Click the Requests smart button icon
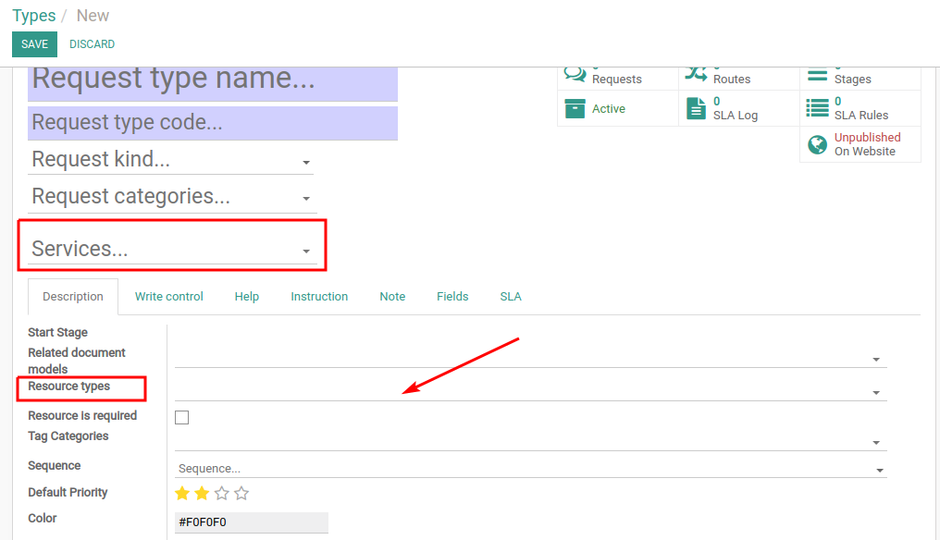The image size is (940, 540). point(577,74)
